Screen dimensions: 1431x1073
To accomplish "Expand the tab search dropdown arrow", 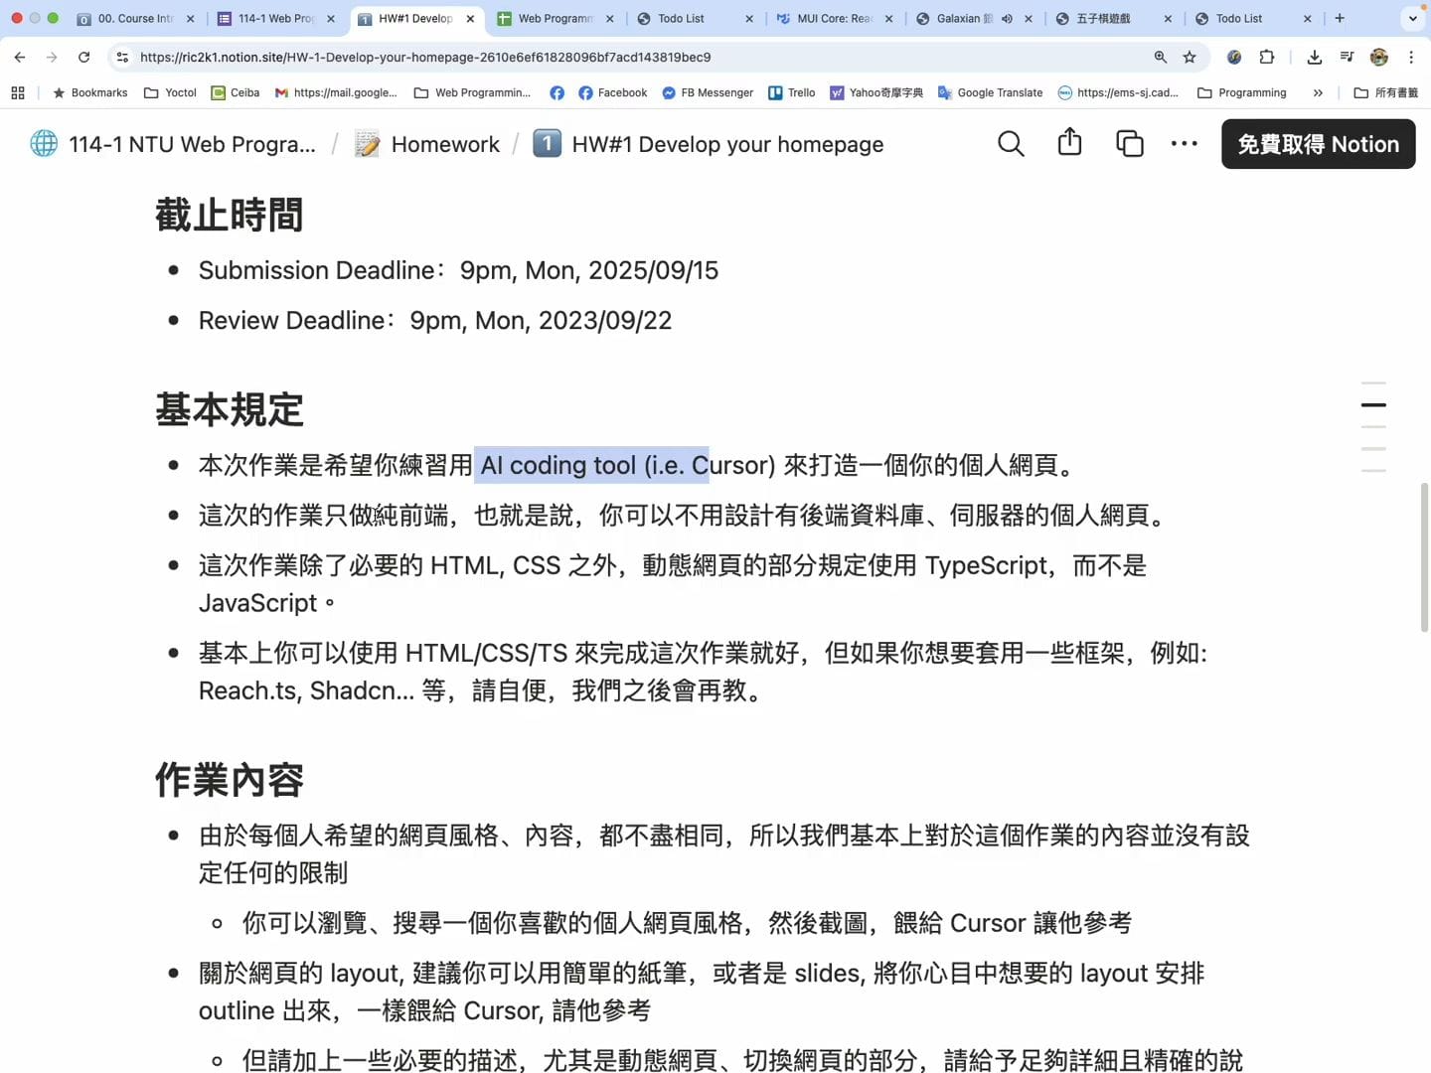I will pyautogui.click(x=1412, y=18).
